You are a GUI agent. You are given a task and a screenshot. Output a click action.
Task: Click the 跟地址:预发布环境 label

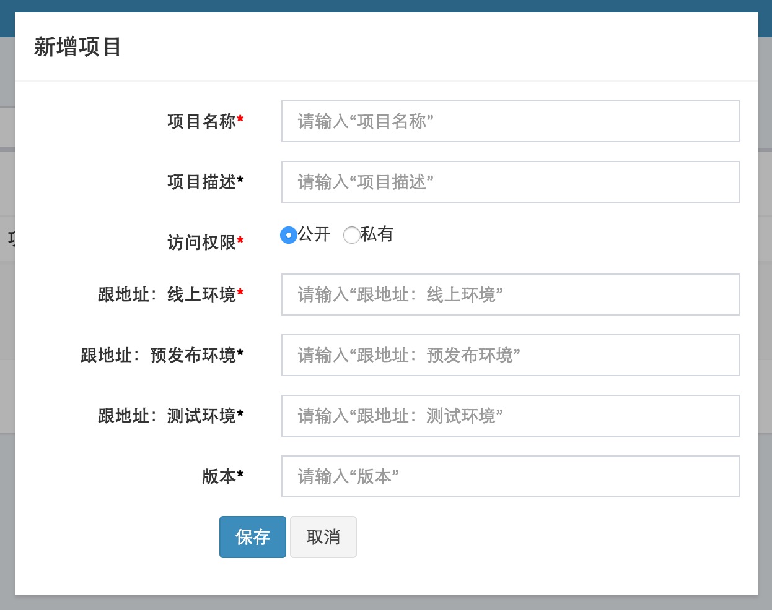159,355
